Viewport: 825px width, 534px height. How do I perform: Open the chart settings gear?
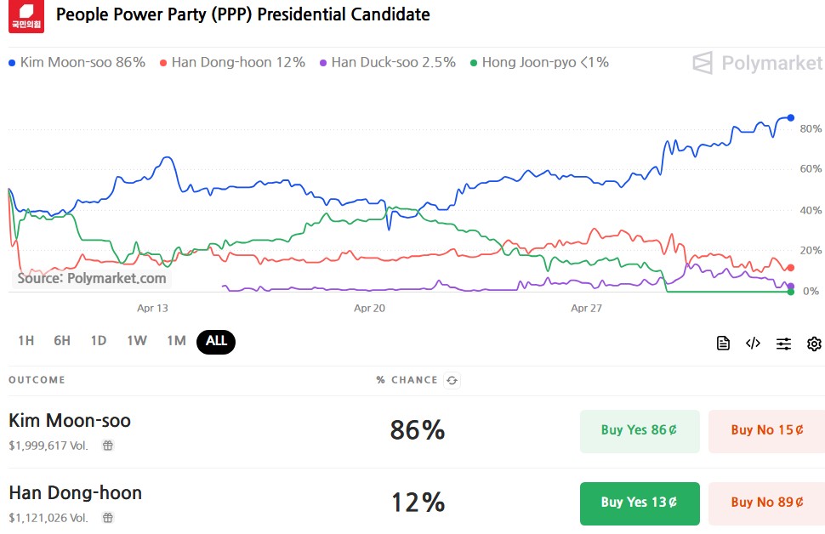click(x=814, y=344)
